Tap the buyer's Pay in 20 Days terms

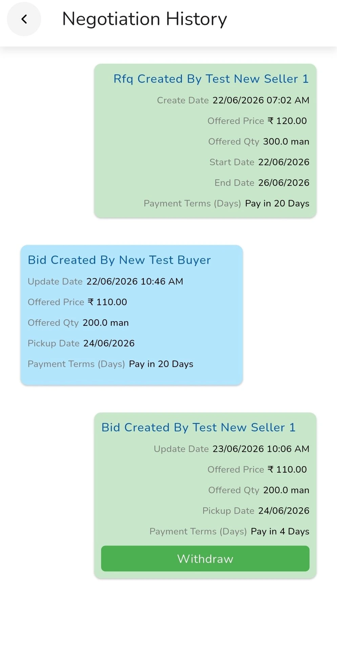[x=161, y=364]
